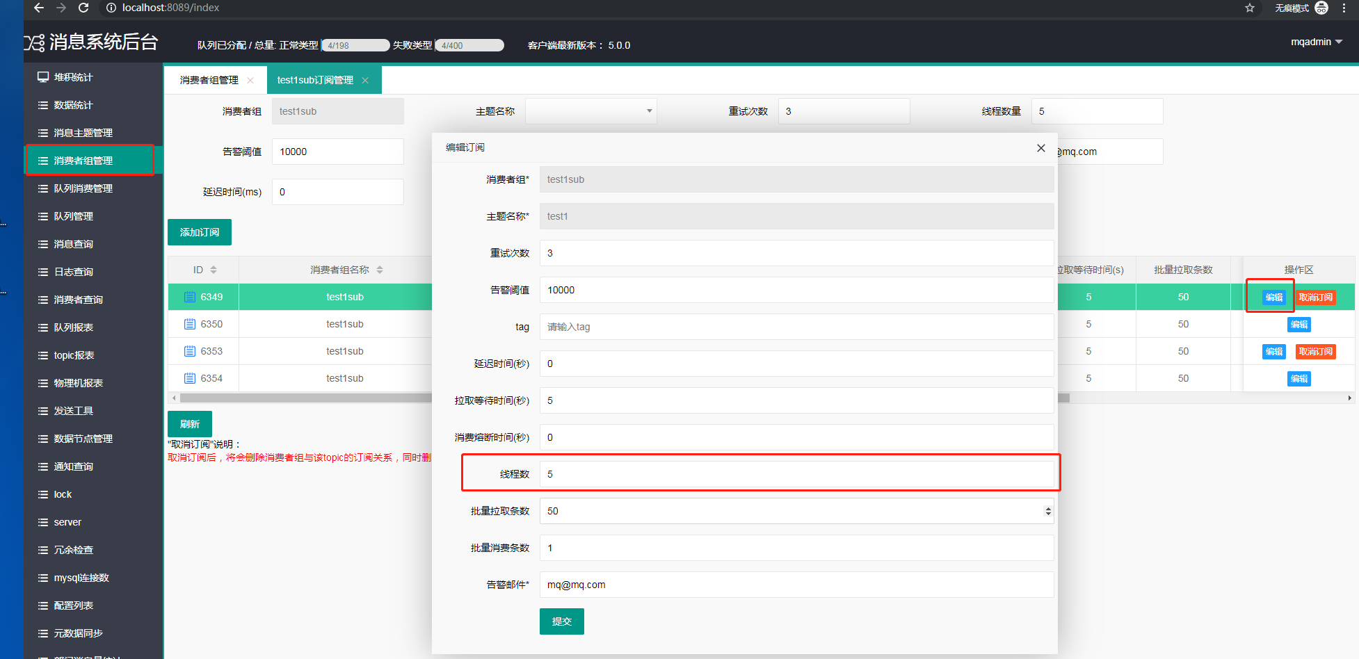Open 消息查询 in sidebar
The image size is (1359, 659).
93,244
